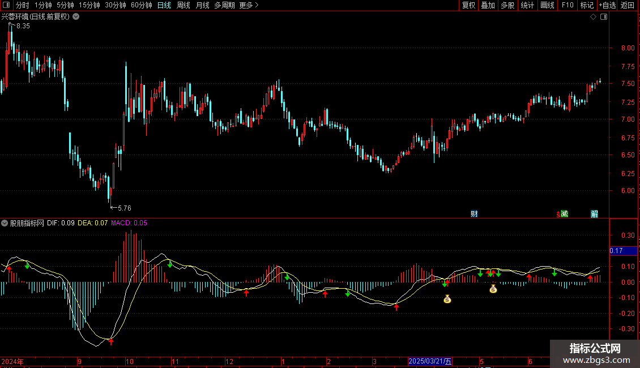The width and height of the screenshot is (640, 368).
Task: Click the 复权 button
Action: pyautogui.click(x=468, y=5)
